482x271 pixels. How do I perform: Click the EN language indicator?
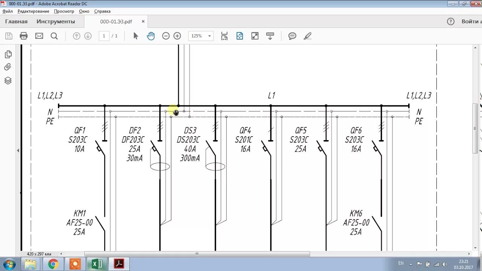(401, 263)
